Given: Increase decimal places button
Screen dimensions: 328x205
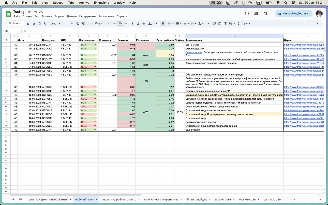Looking at the screenshot, I should tap(83, 23).
